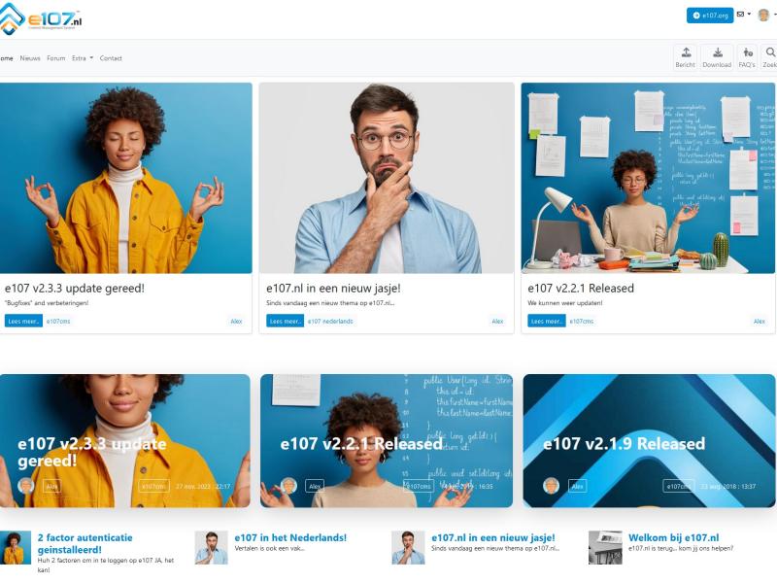
Task: Open the 2 factor autenticatie geinstalleerd link
Action: tap(85, 543)
